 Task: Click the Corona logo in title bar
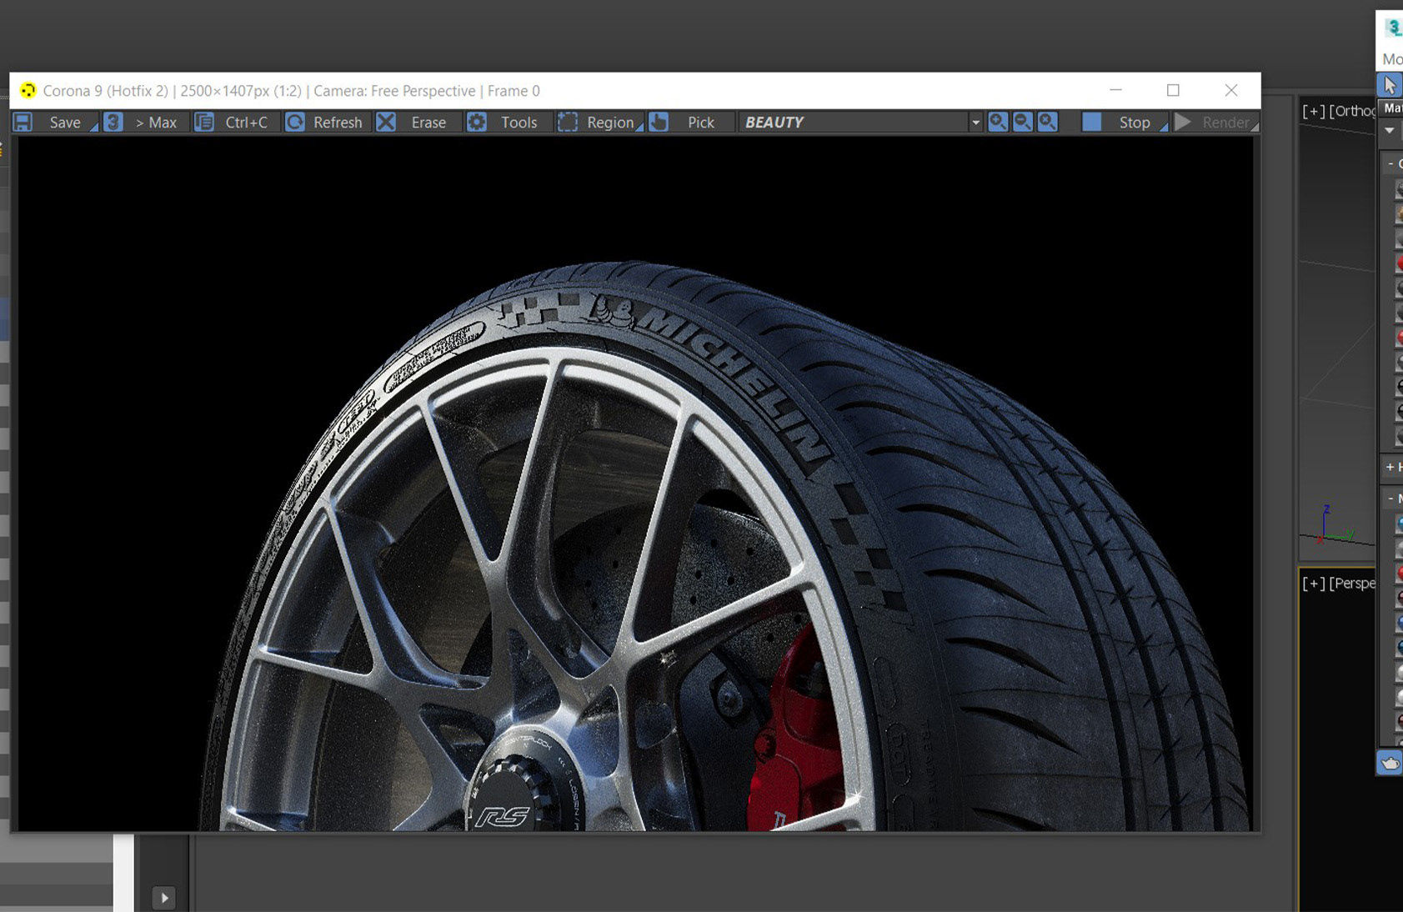coord(28,90)
